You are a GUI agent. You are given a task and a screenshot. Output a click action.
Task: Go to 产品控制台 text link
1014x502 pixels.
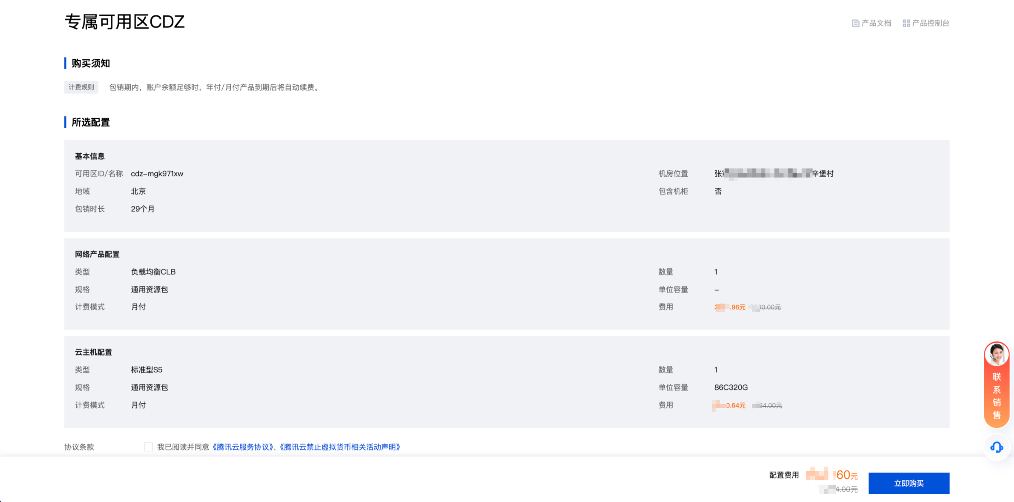coord(931,23)
